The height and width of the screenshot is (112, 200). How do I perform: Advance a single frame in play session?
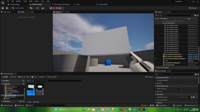54,8
